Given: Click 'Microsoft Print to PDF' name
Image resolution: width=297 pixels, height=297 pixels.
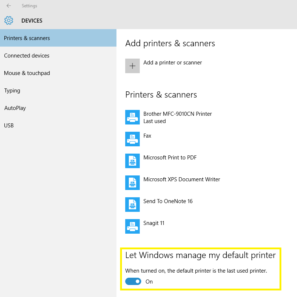Looking at the screenshot, I should [x=170, y=157].
